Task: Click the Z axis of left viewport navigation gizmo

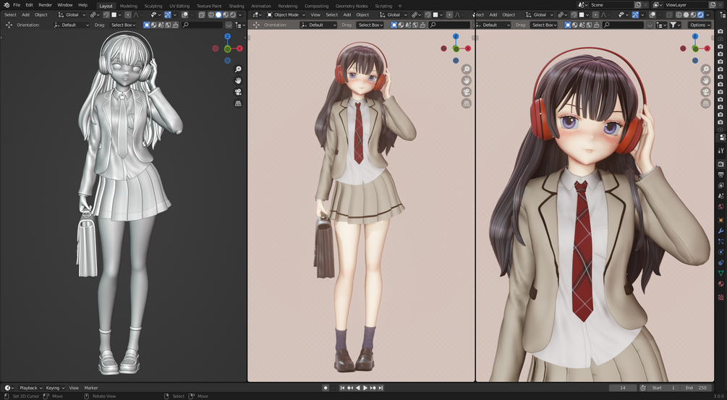Action: click(227, 36)
